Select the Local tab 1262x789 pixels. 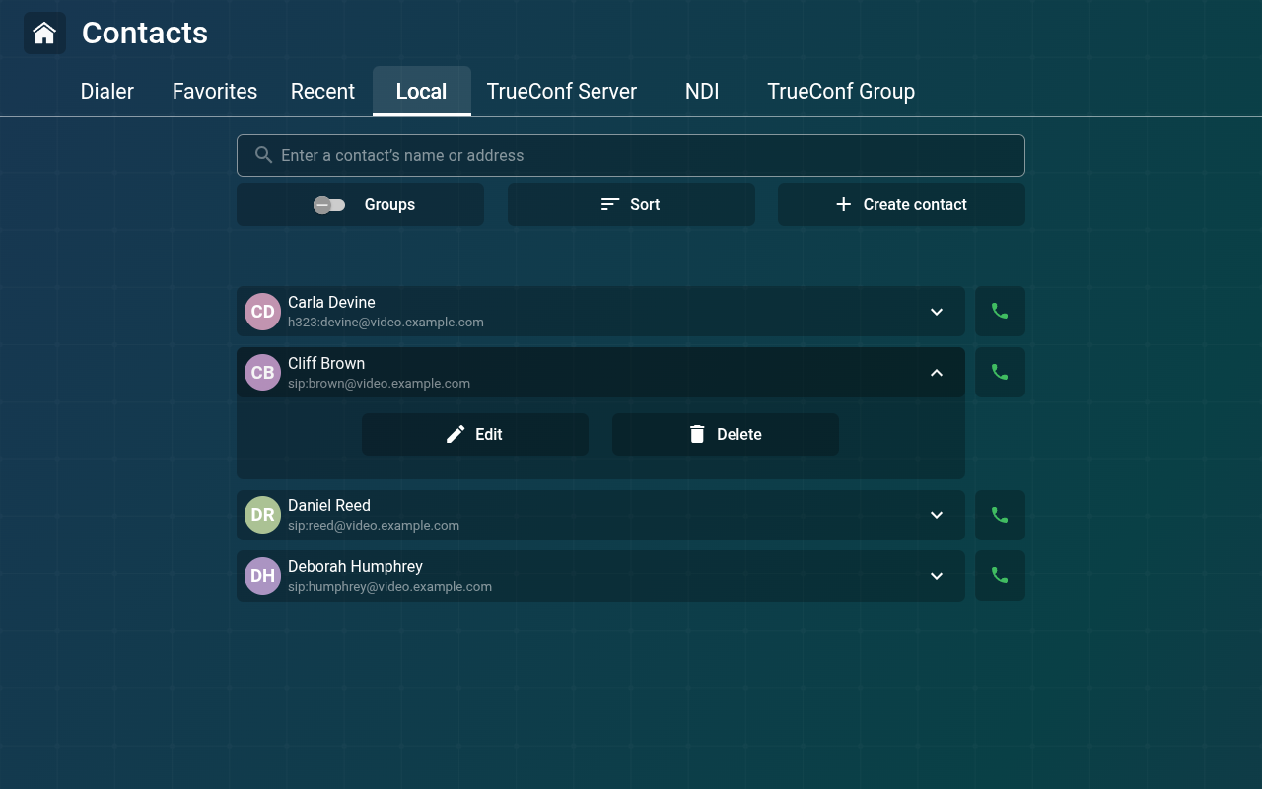(x=421, y=91)
